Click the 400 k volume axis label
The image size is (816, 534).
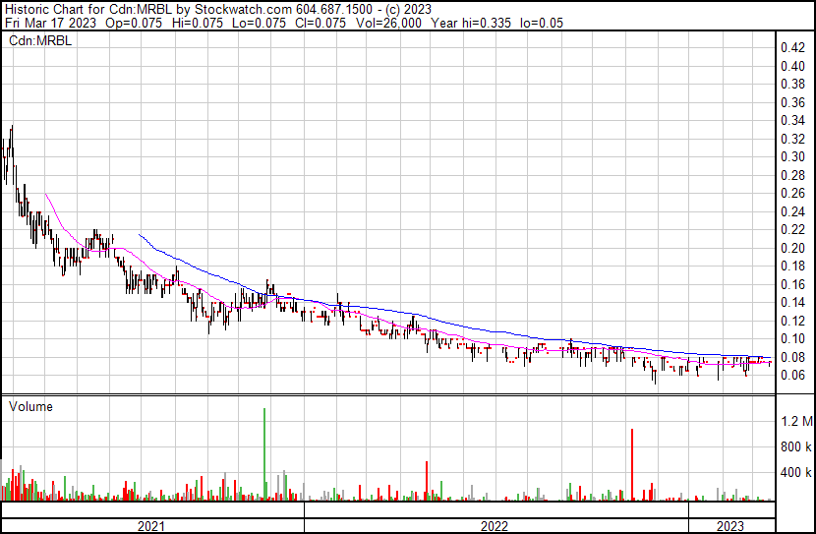795,473
